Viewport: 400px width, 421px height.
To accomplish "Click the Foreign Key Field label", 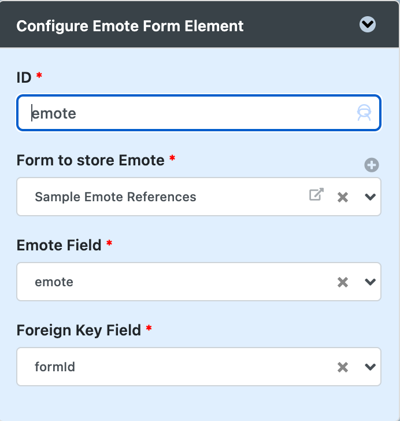I will [79, 331].
